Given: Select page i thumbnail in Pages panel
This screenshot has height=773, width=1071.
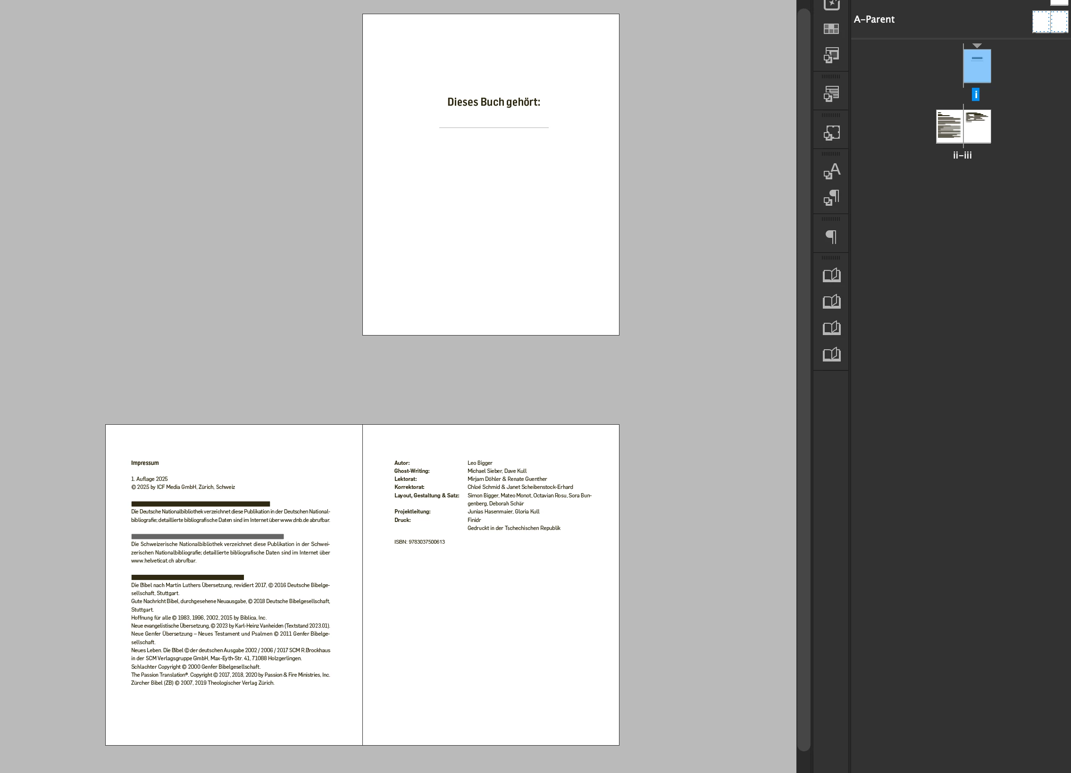Looking at the screenshot, I should click(x=977, y=66).
